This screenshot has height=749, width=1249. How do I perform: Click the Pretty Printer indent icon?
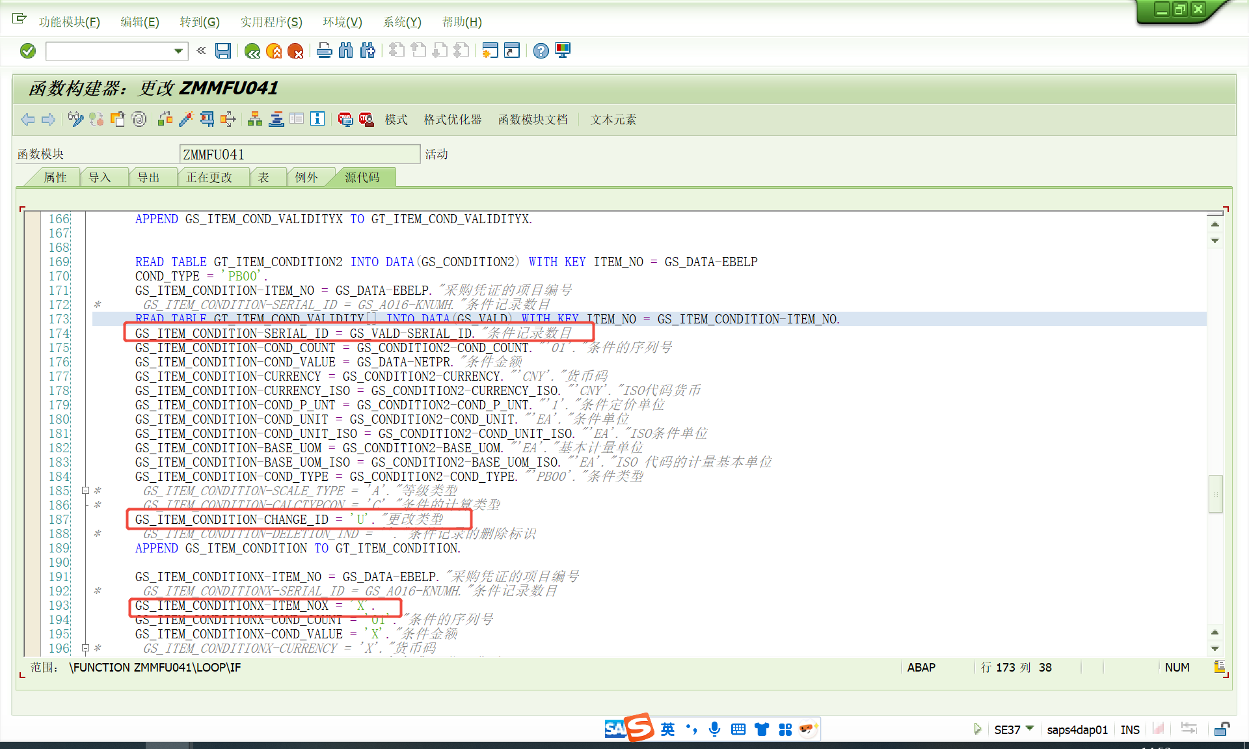tap(276, 119)
